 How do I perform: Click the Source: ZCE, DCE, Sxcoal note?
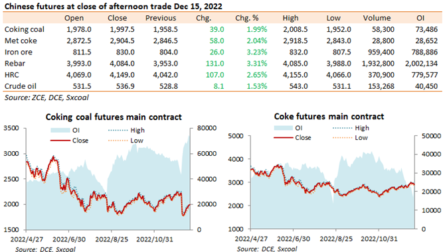(46, 97)
